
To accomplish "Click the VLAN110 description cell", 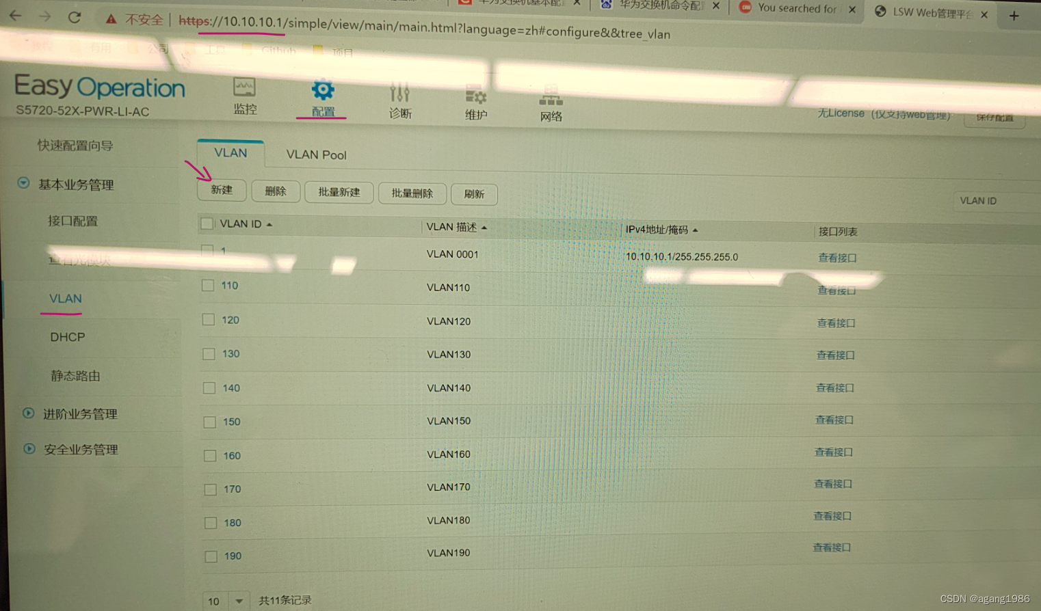I will click(x=448, y=288).
